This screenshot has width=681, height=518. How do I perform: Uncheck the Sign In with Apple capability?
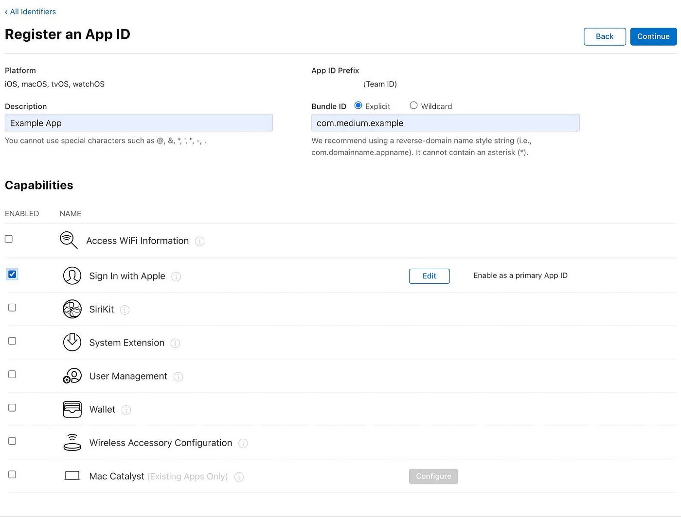point(12,274)
